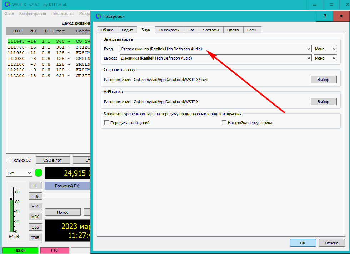Switch to the Частоты tab
The image size is (350, 254).
tap(211, 30)
